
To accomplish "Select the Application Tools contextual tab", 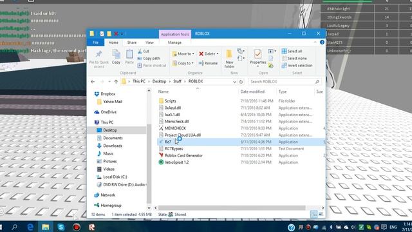I will click(174, 34).
